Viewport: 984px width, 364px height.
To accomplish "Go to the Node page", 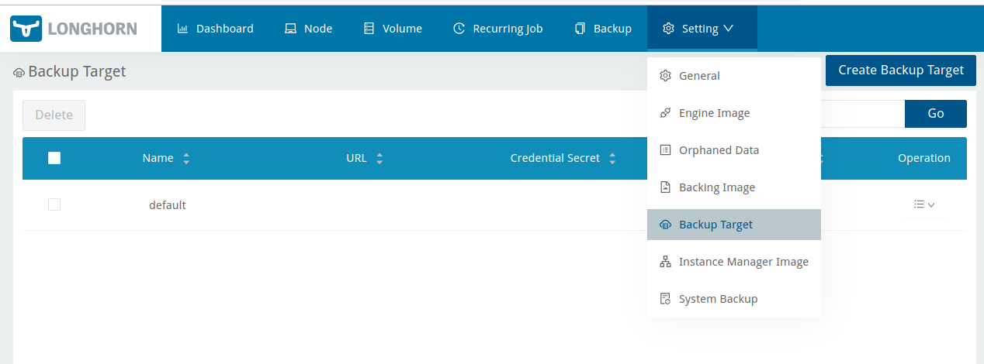I will [308, 29].
